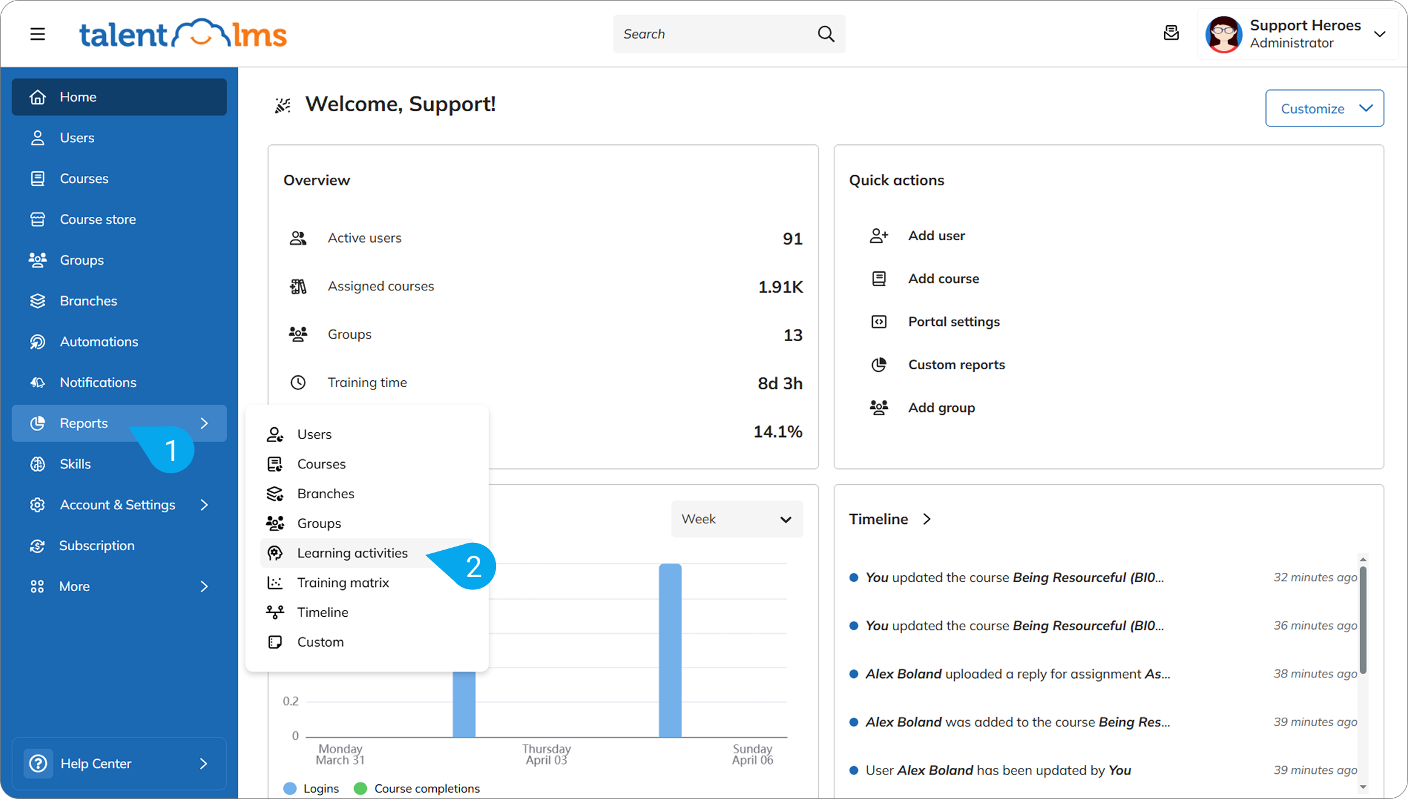The width and height of the screenshot is (1408, 799).
Task: Open the Week period dropdown
Action: (736, 519)
